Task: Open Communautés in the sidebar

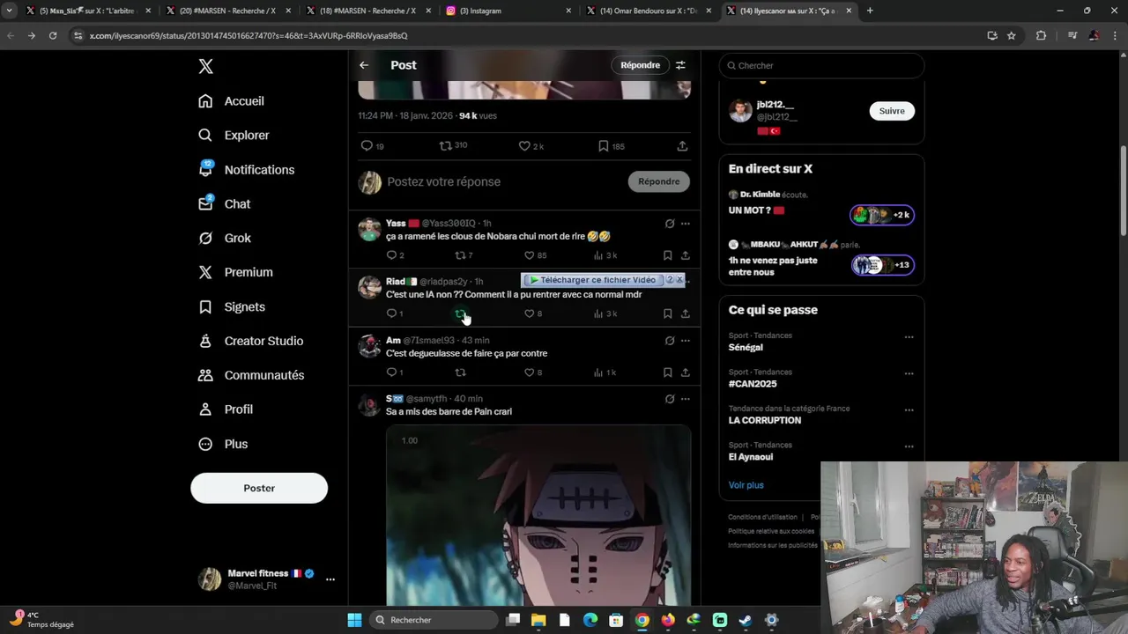Action: [x=251, y=375]
